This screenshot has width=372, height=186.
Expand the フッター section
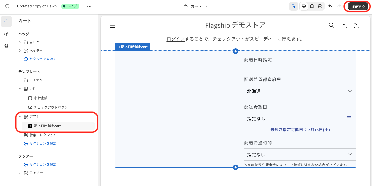point(20,173)
